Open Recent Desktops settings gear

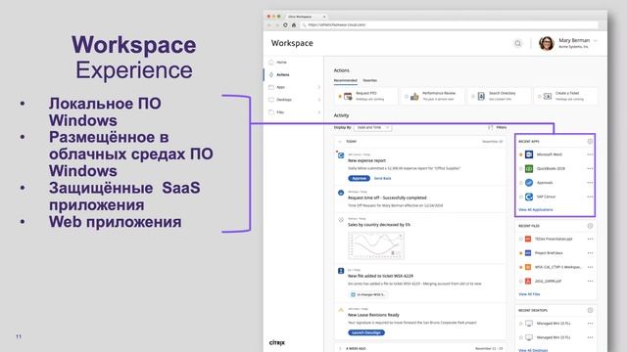[x=590, y=310]
